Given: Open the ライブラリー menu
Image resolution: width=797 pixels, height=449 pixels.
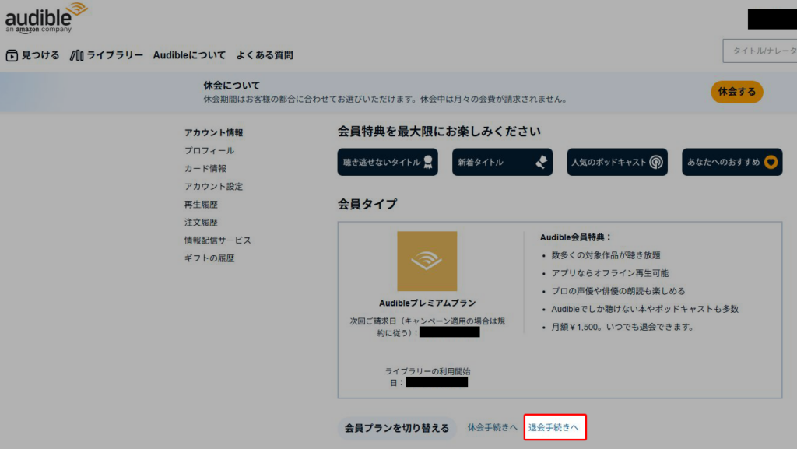Looking at the screenshot, I should (x=107, y=55).
